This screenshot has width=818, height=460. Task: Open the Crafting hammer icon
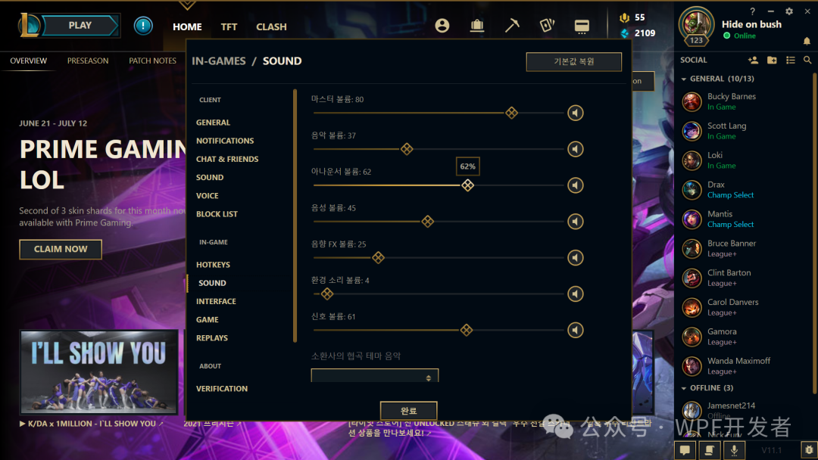pos(512,26)
